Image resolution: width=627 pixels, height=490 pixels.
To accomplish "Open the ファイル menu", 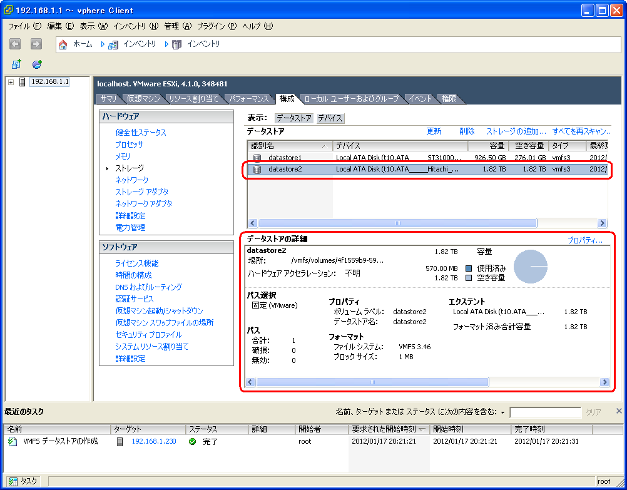I will (24, 26).
